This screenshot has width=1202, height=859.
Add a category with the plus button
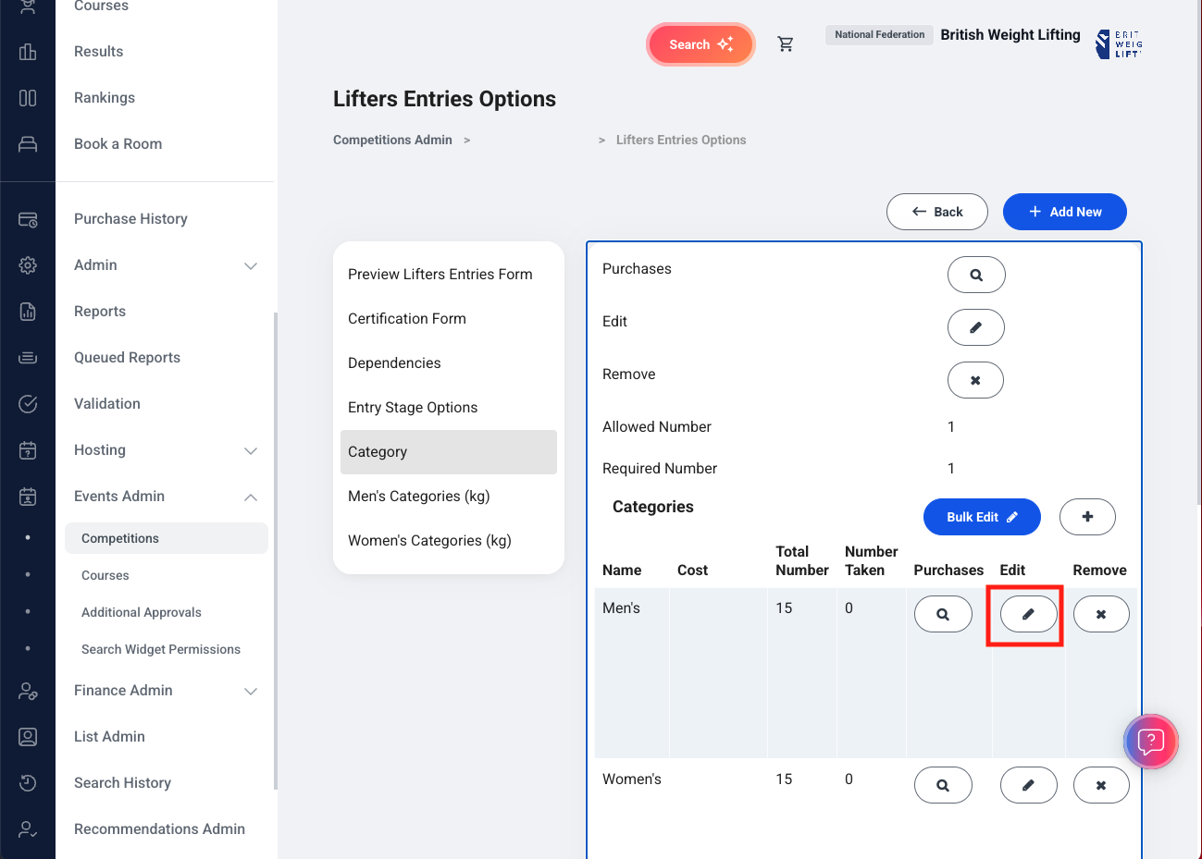[1087, 517]
